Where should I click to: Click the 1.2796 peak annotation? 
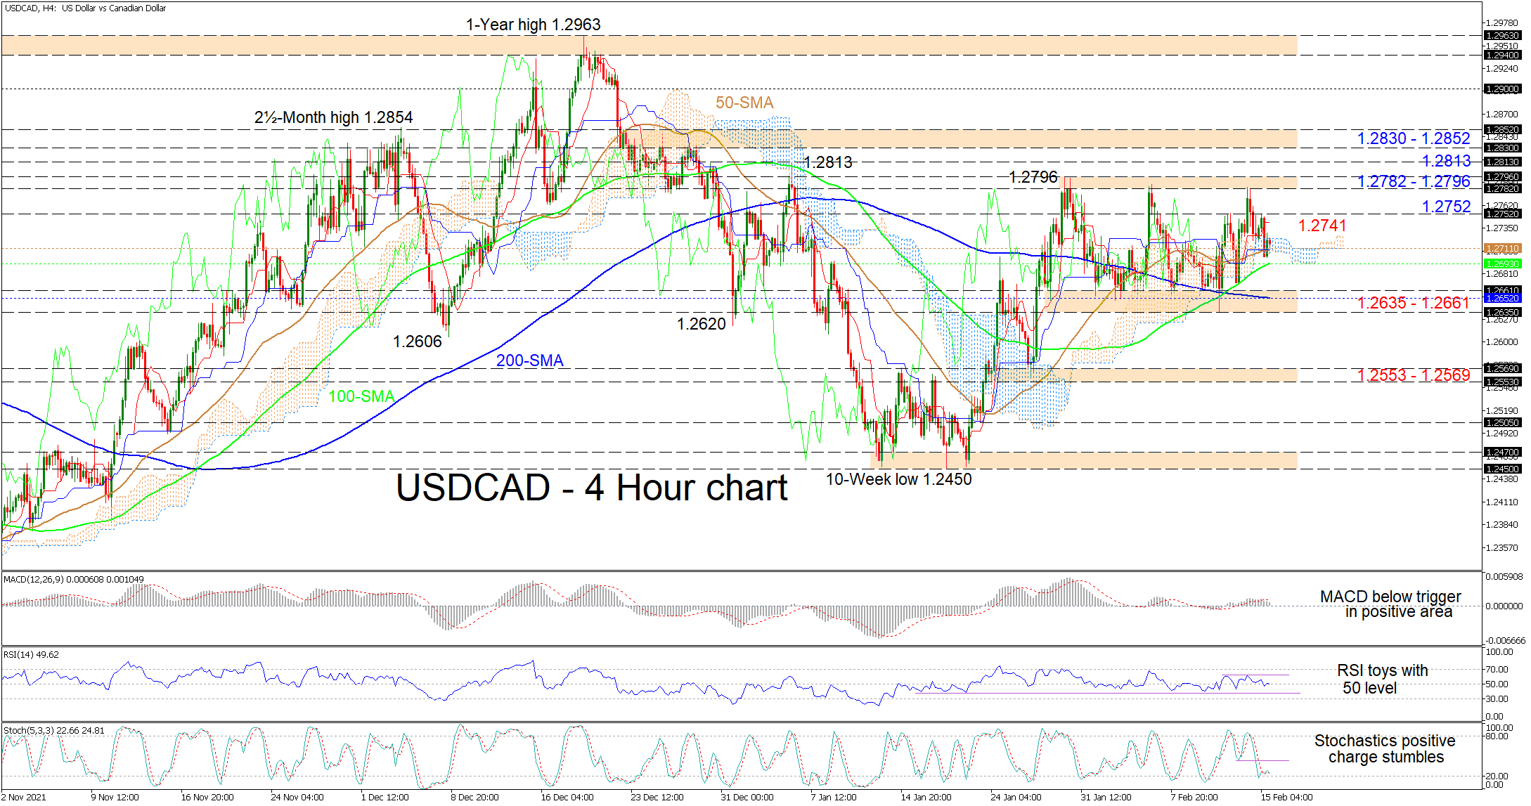click(1033, 177)
